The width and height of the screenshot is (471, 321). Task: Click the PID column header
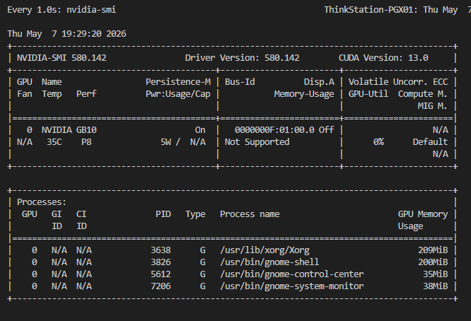click(x=163, y=214)
